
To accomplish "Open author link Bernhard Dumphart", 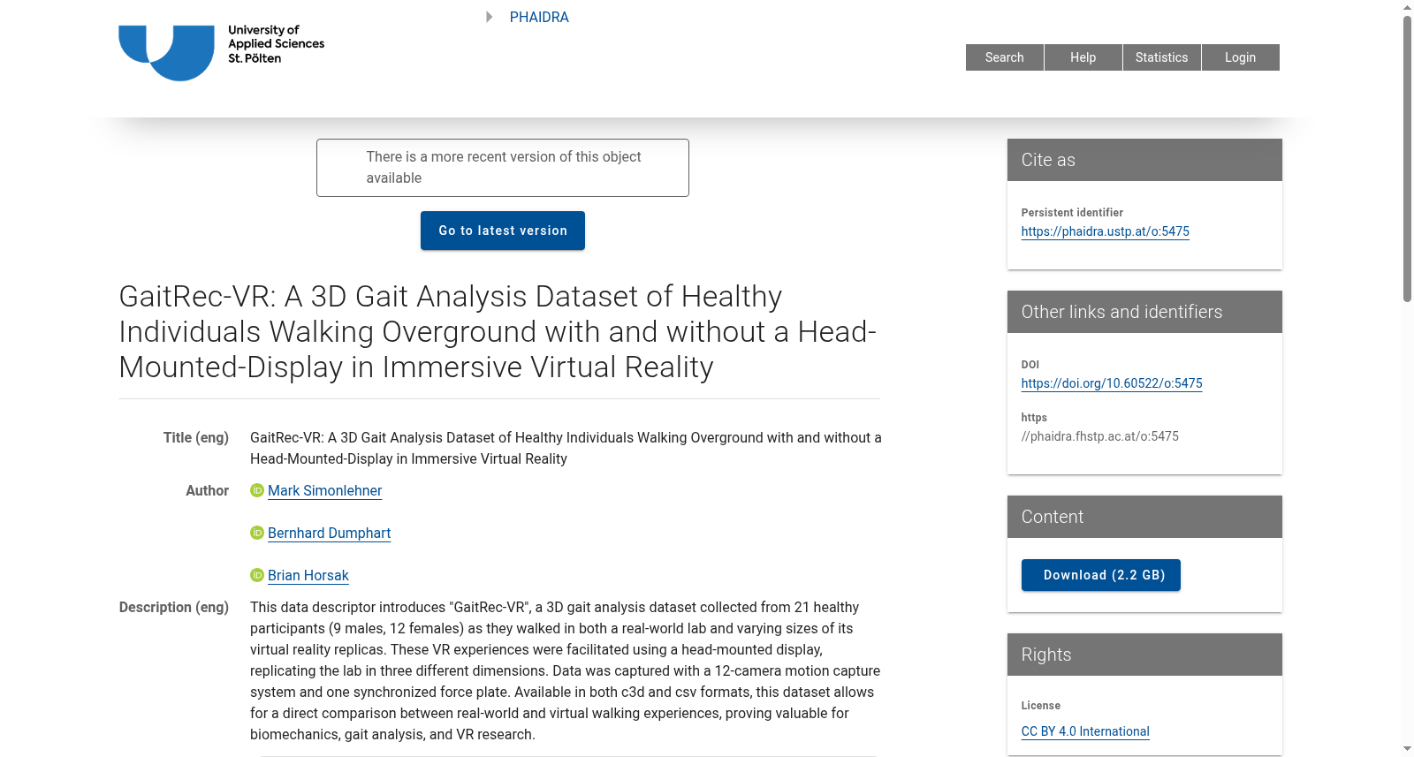I will point(330,533).
